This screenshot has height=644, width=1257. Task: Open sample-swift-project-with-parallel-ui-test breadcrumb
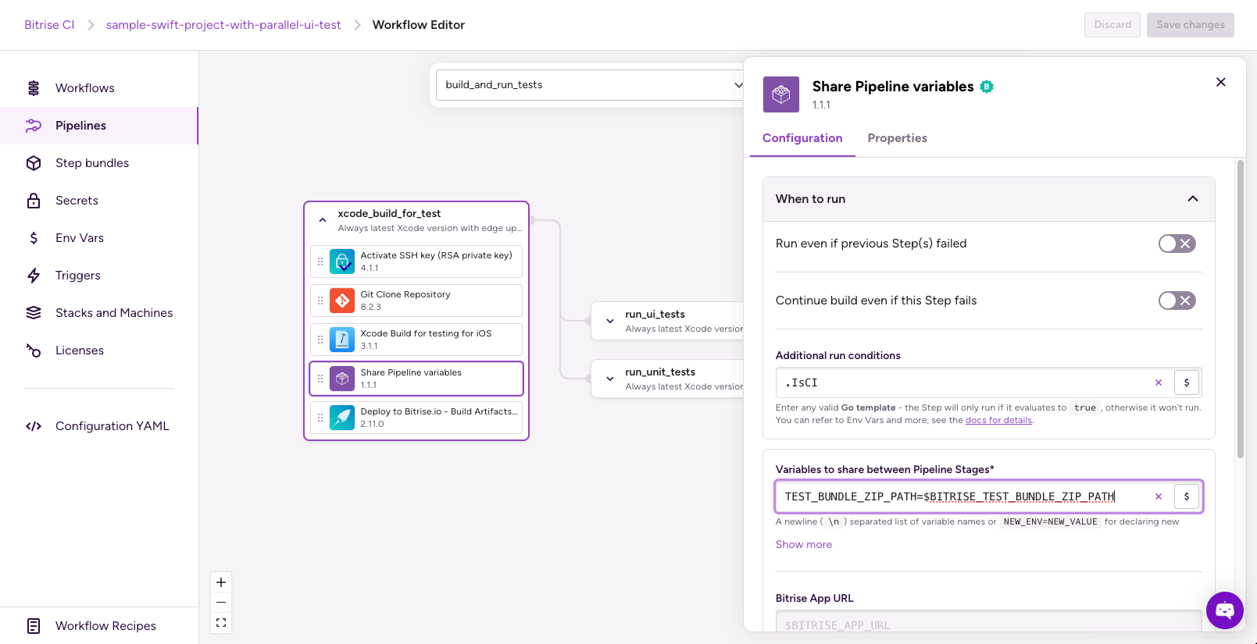223,25
